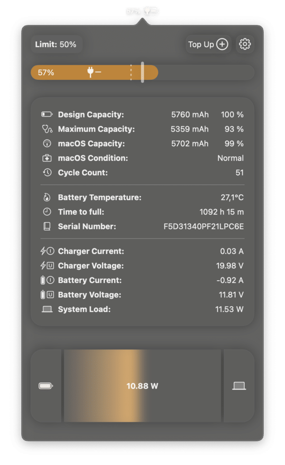The height and width of the screenshot is (465, 285).
Task: Click the macOS Capacity gauge icon
Action: click(47, 144)
